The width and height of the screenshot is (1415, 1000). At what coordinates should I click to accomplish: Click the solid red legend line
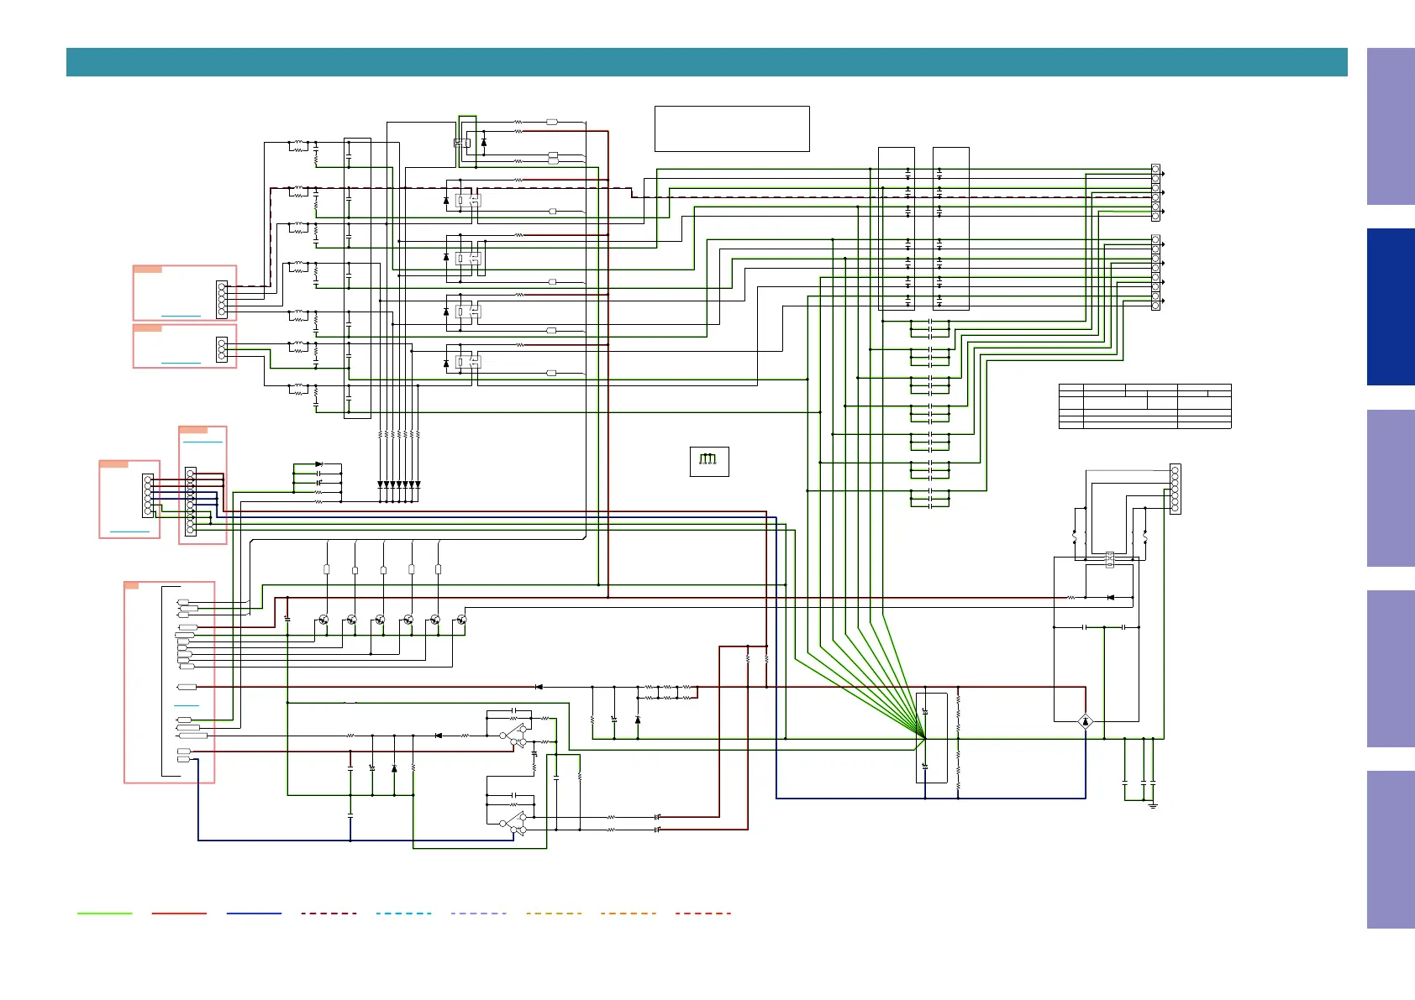(x=179, y=913)
